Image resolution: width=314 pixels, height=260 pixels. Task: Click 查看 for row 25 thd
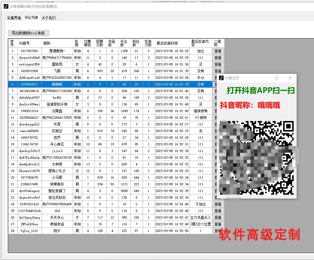point(218,211)
